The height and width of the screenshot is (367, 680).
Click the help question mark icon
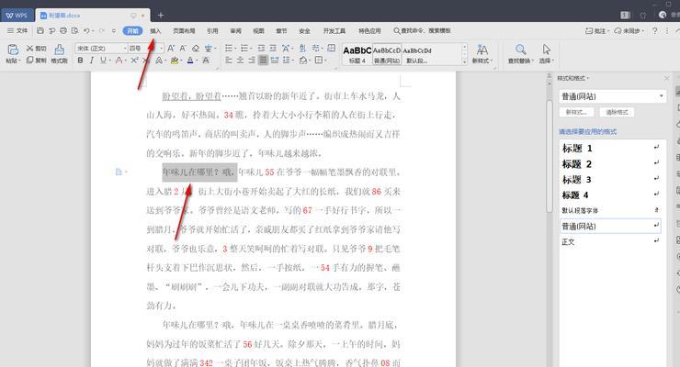pyautogui.click(x=655, y=30)
